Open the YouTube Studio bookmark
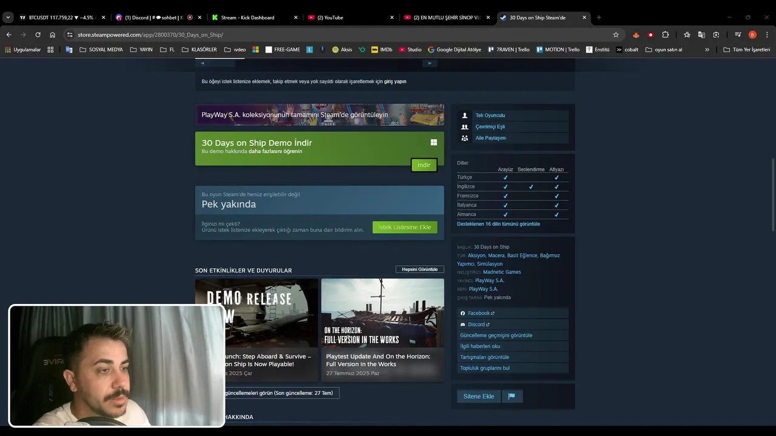 [x=410, y=50]
